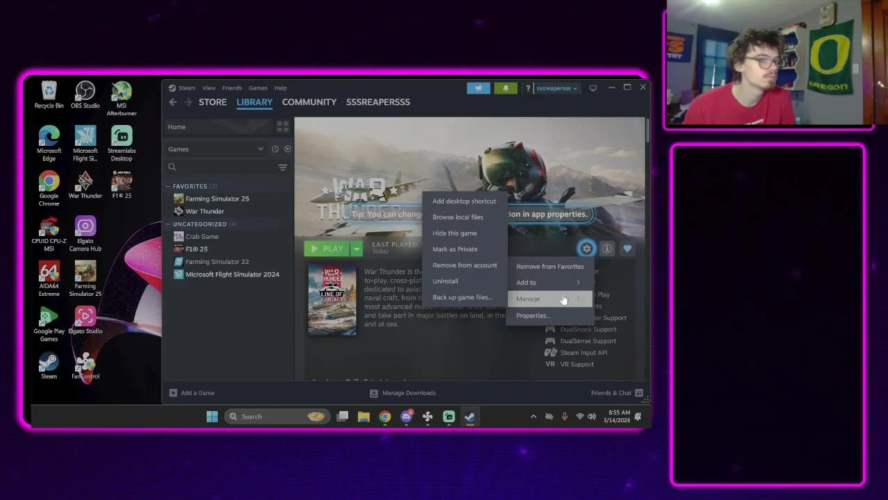The width and height of the screenshot is (888, 500).
Task: Show War Thunder game info icon
Action: point(607,249)
